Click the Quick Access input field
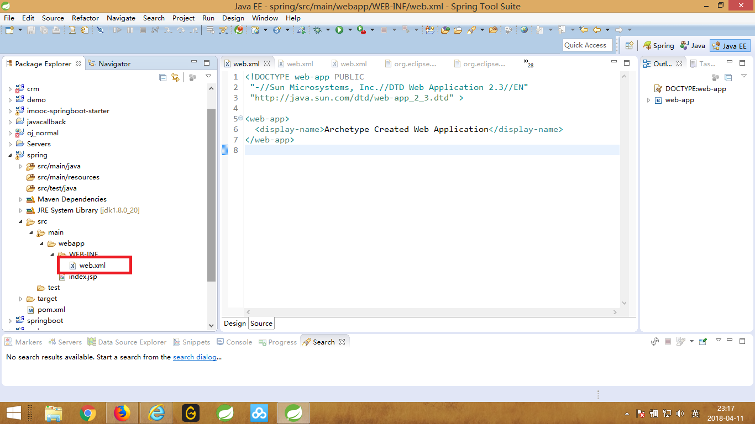755x424 pixels. click(588, 45)
